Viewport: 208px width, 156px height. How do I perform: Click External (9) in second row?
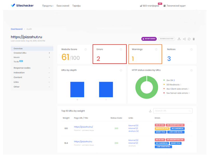click(x=133, y=140)
